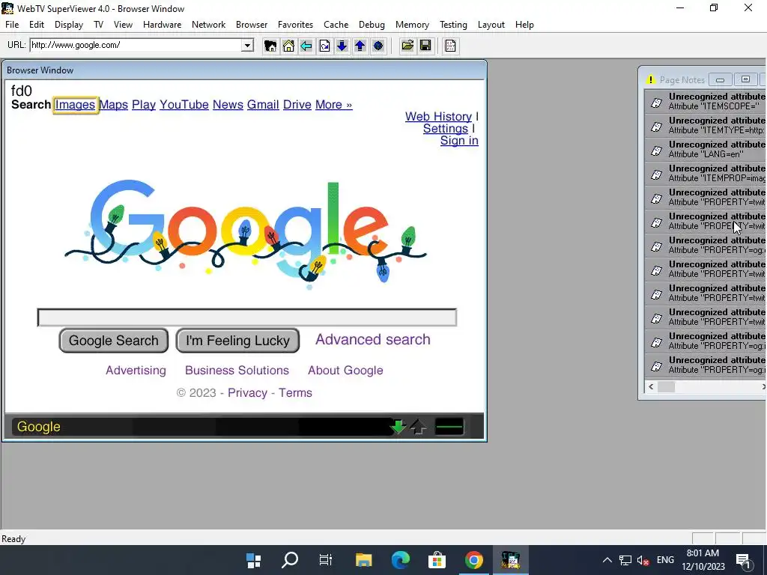Click the Google holiday lights doodle

coord(246,233)
